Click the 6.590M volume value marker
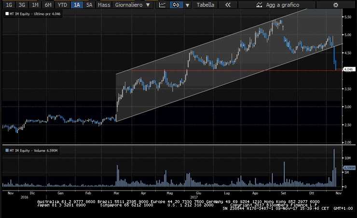Image resolution: width=357 pixels, height=218 pixels. coord(349,167)
